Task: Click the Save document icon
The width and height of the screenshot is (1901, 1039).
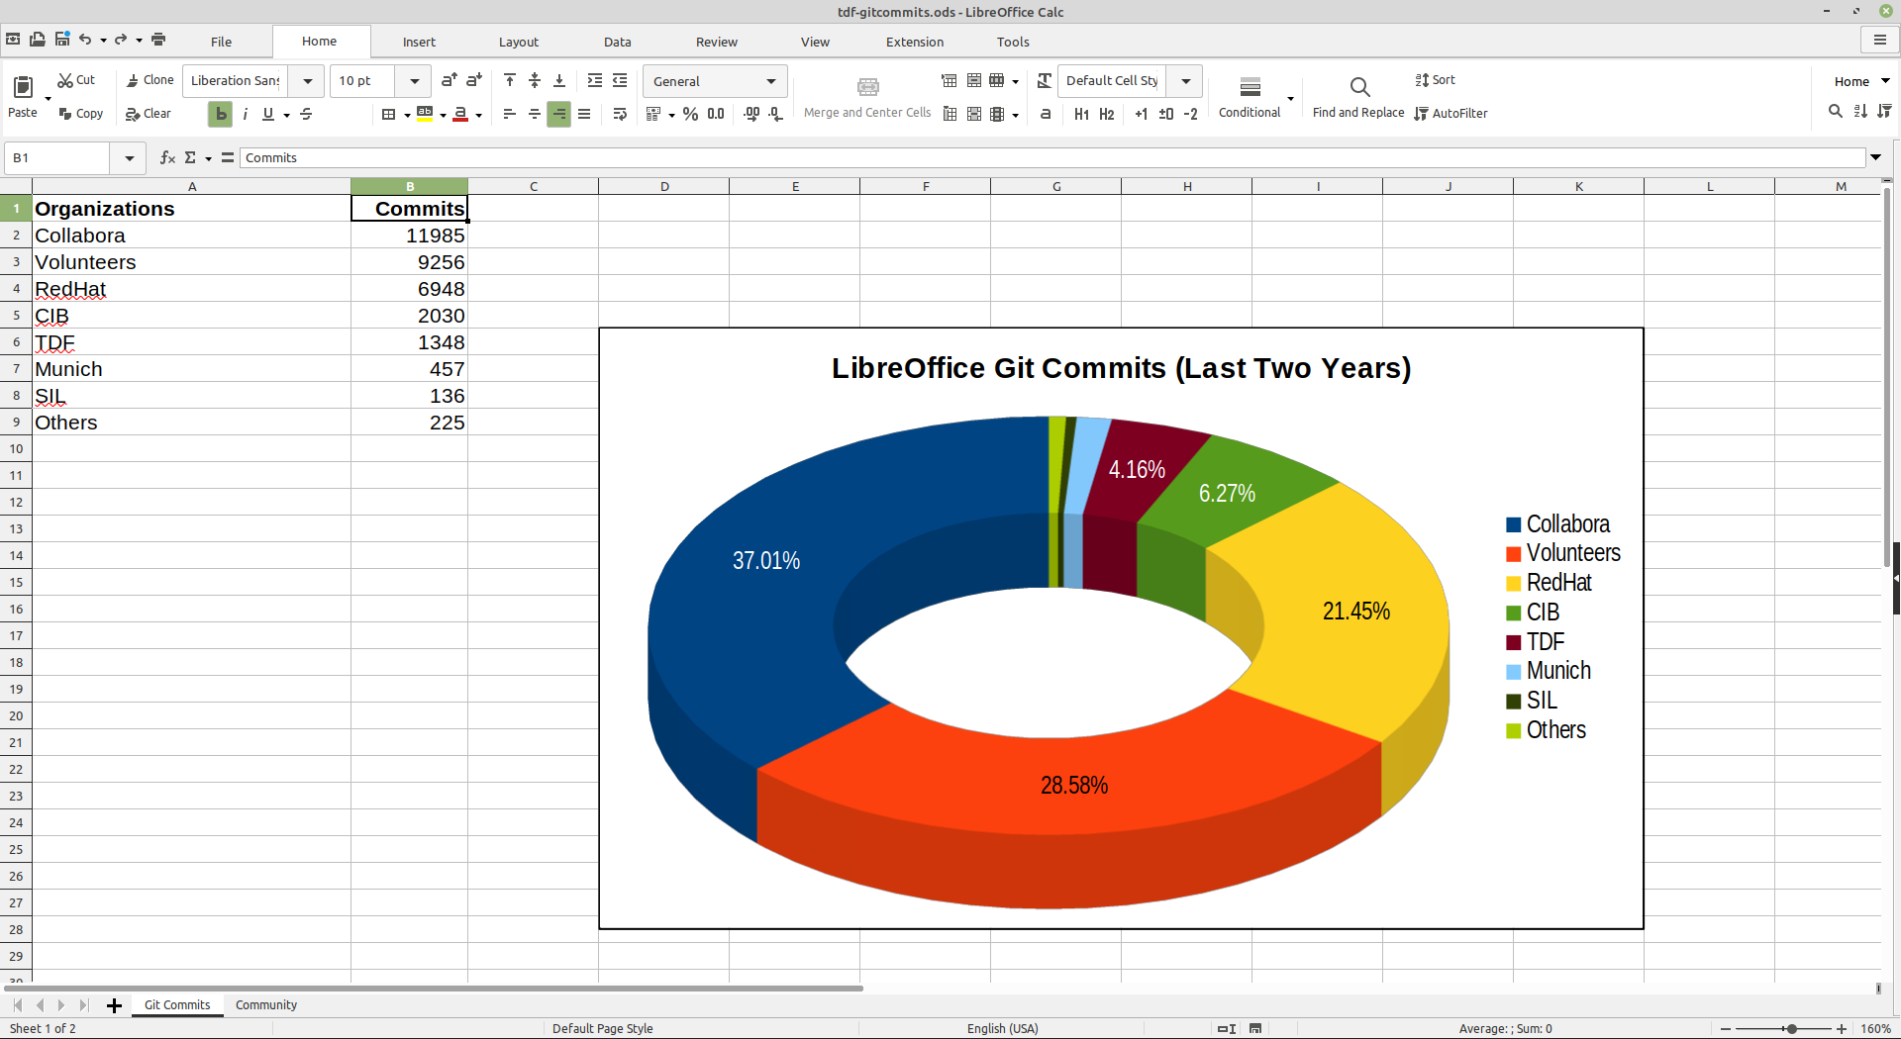Action: (x=62, y=40)
